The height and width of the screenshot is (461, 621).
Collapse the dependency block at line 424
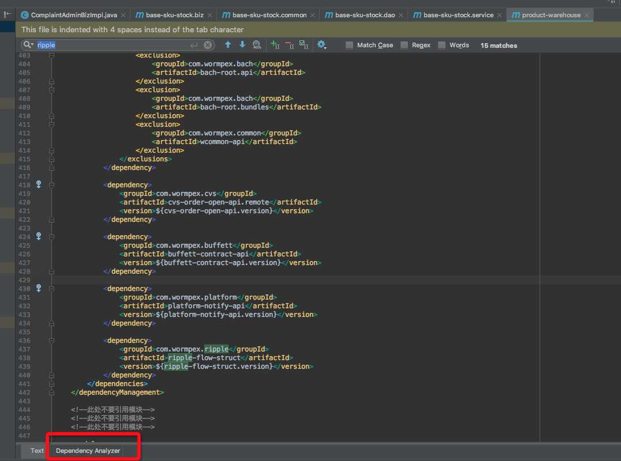coord(51,236)
